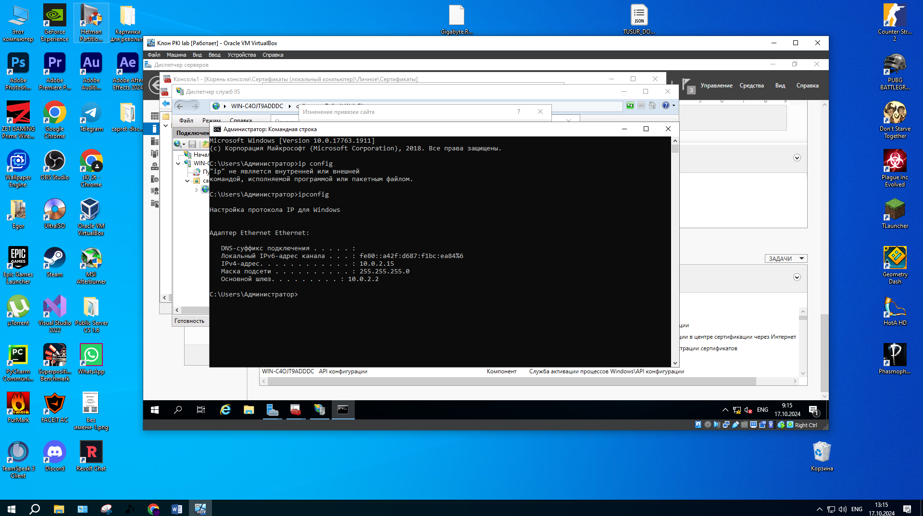Click the folder icon in Консоль1 toolbar
Image resolution: width=923 pixels, height=516 pixels.
[166, 116]
